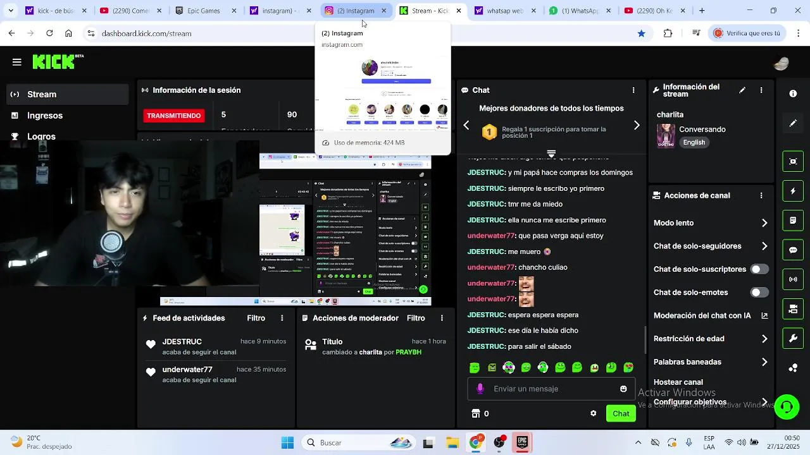Click the Enviar un mensaje input field
The height and width of the screenshot is (455, 810).
pos(551,389)
